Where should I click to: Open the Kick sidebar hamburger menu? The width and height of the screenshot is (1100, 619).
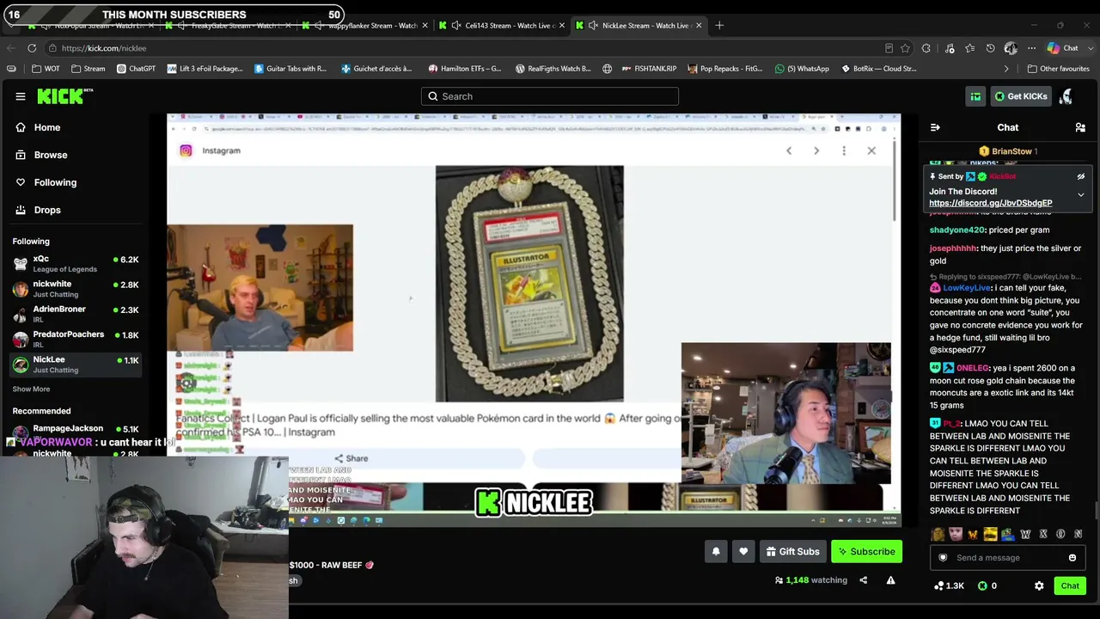(21, 96)
